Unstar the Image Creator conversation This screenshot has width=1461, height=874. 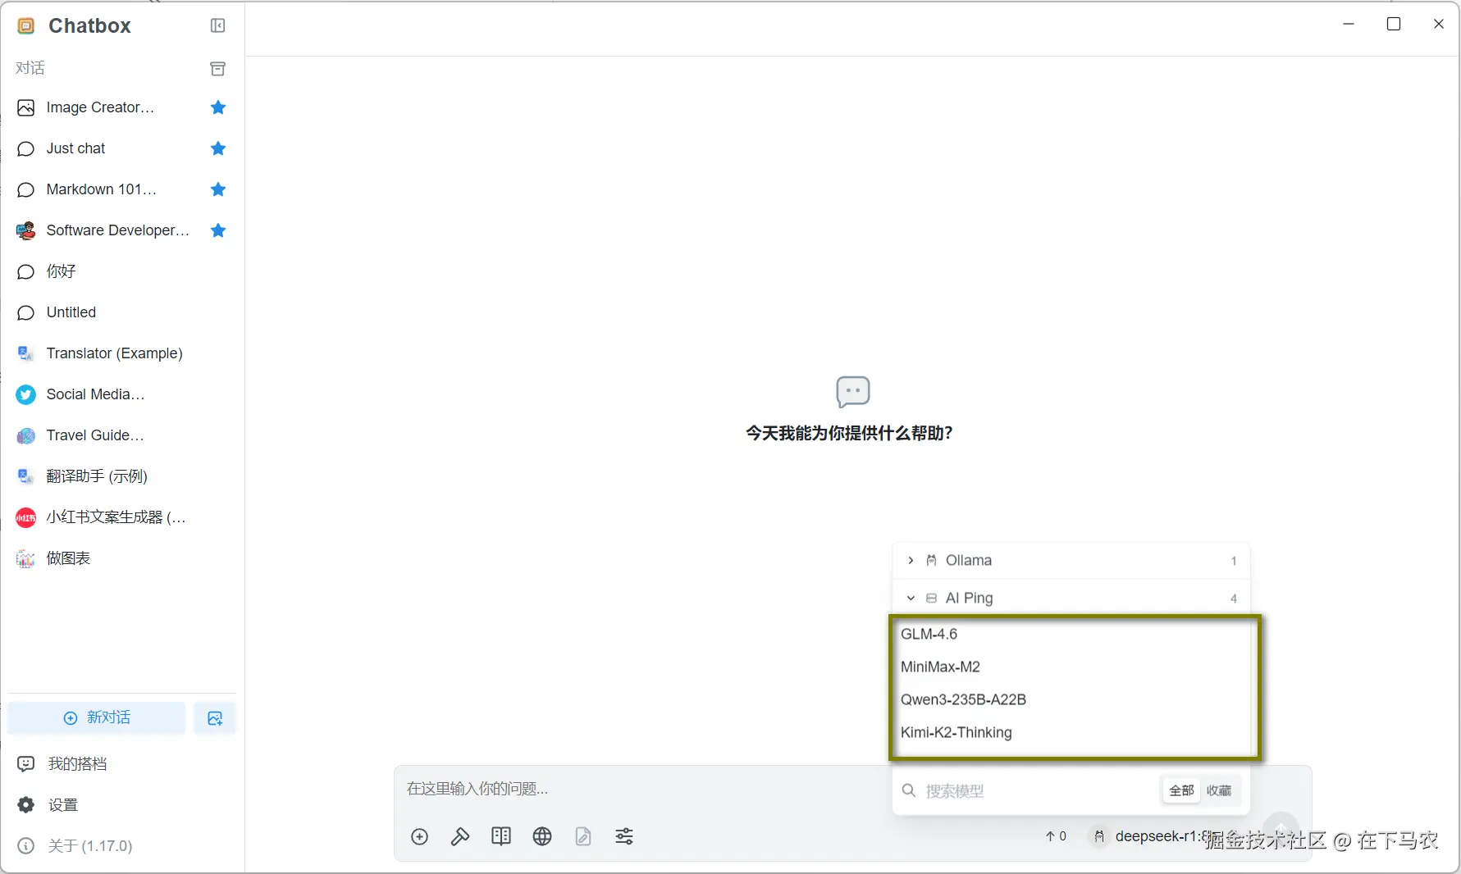pos(218,107)
